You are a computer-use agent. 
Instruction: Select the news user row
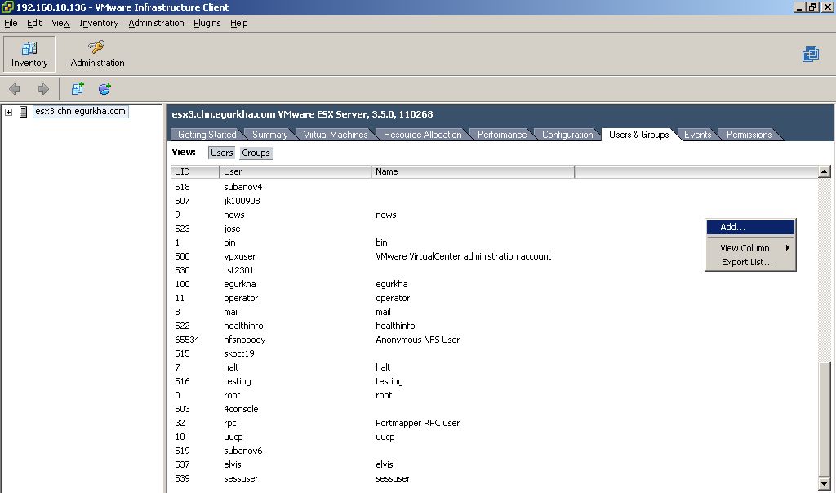click(494, 215)
